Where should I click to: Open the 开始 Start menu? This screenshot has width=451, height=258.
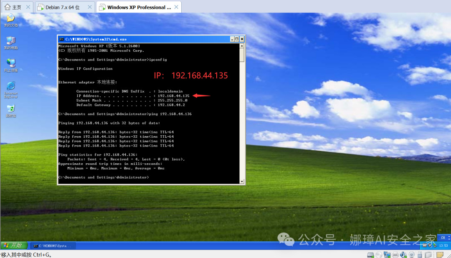point(14,245)
